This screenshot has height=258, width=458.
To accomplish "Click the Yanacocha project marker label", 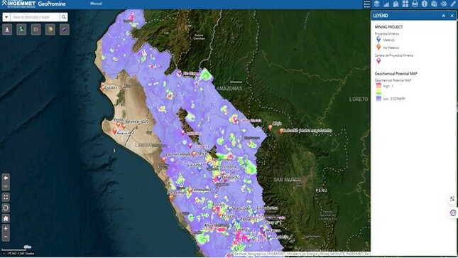I will click(231, 177).
